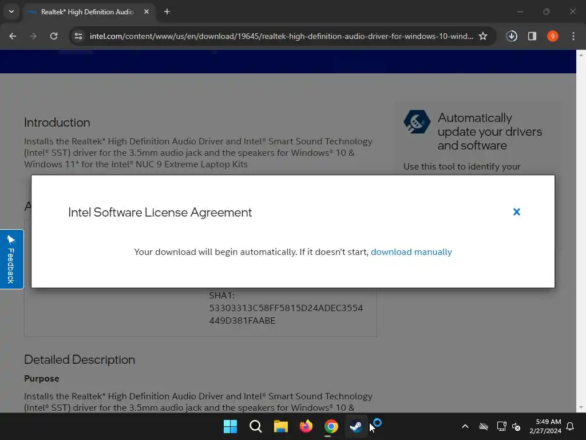View site information icon in address bar

click(x=78, y=36)
